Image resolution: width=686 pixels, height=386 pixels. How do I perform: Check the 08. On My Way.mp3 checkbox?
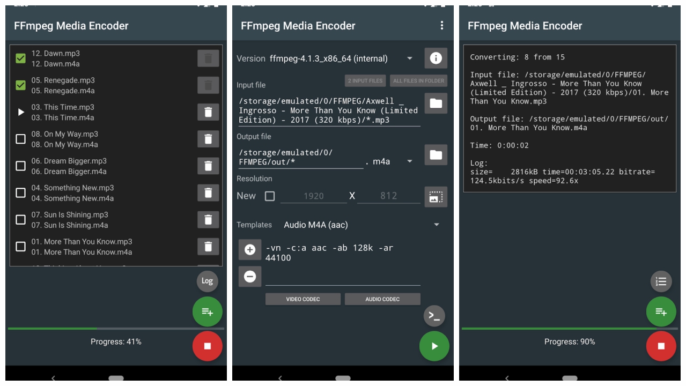[x=21, y=139]
